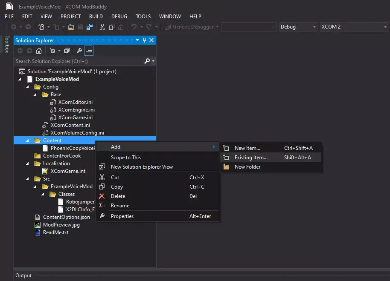Open the Debug configuration dropdown

(297, 27)
